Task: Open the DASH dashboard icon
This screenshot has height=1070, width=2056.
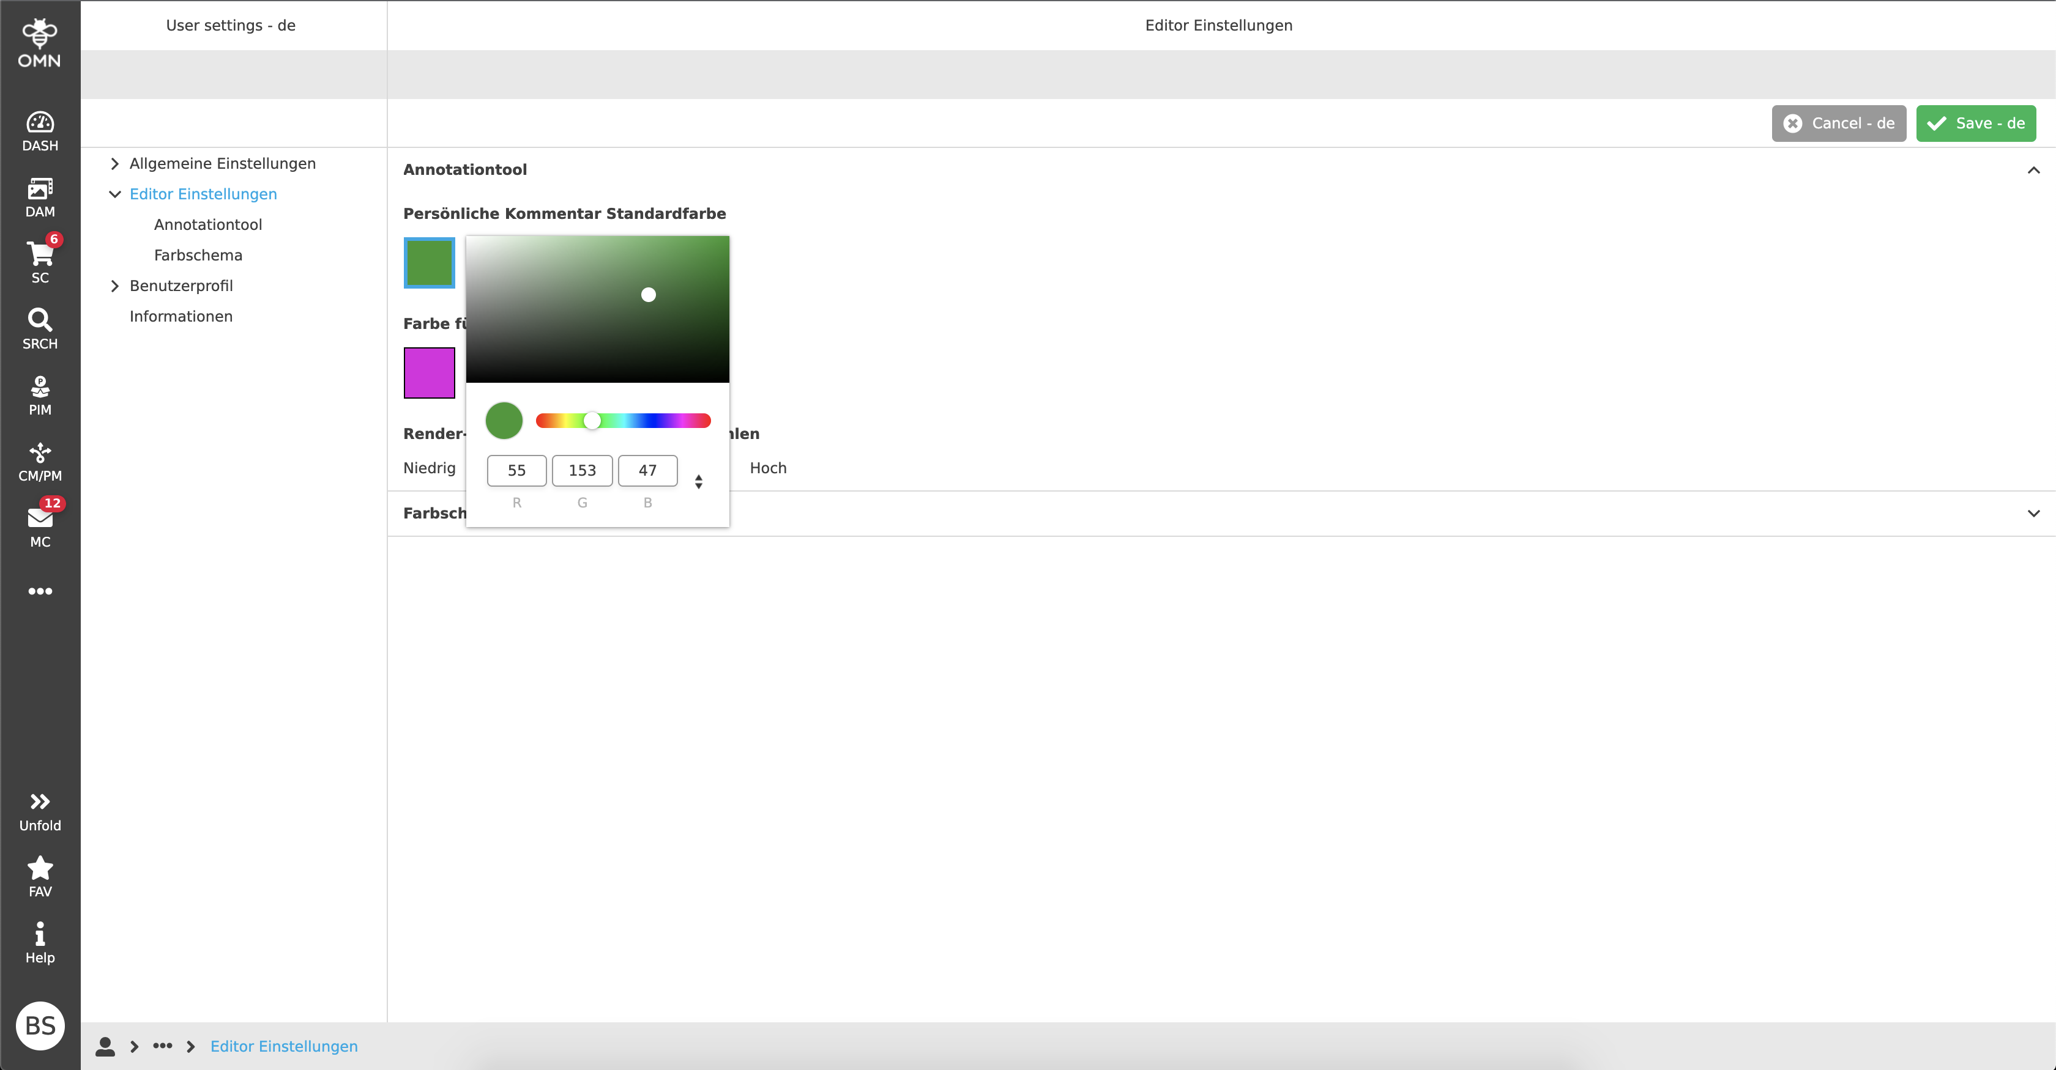Action: (40, 128)
